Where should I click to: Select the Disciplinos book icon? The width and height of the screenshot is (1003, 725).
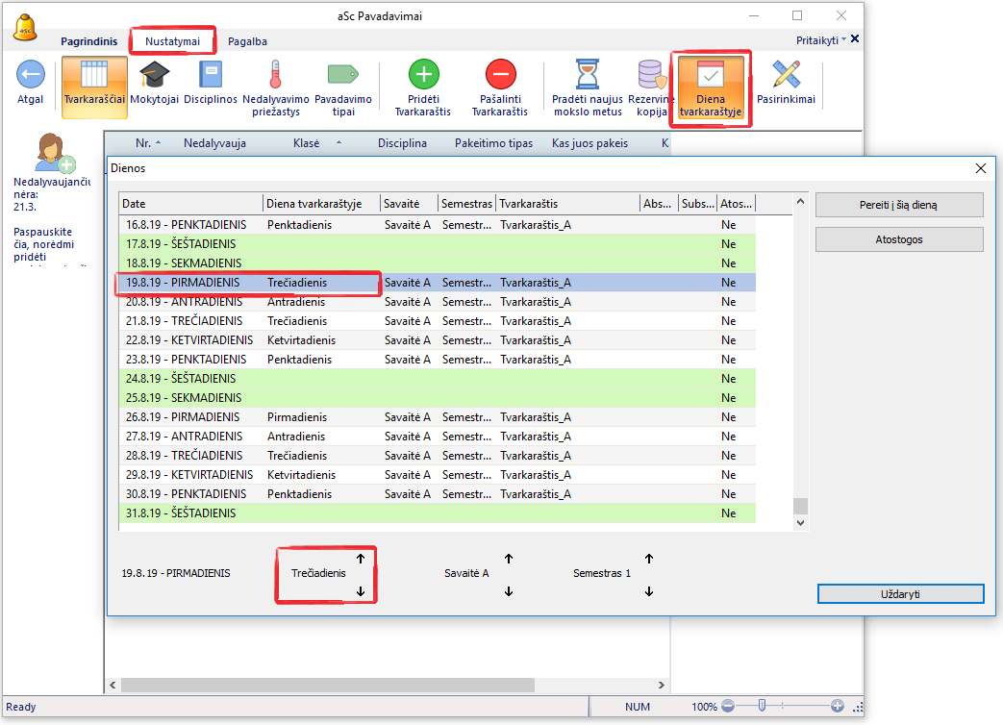coord(210,75)
